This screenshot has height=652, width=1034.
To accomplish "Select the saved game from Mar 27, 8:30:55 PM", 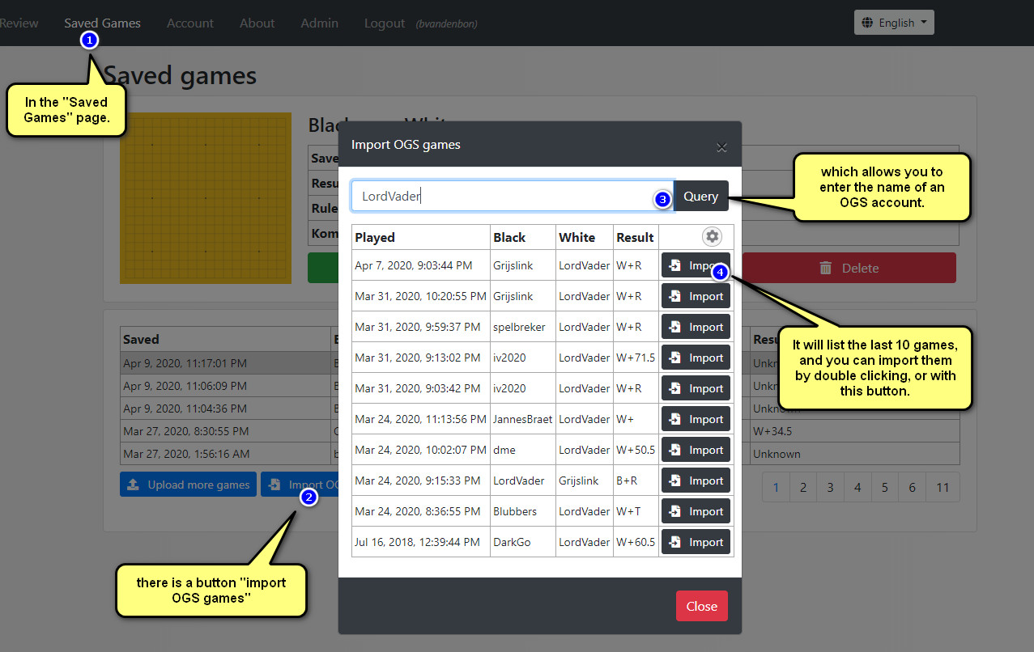I will [x=186, y=431].
